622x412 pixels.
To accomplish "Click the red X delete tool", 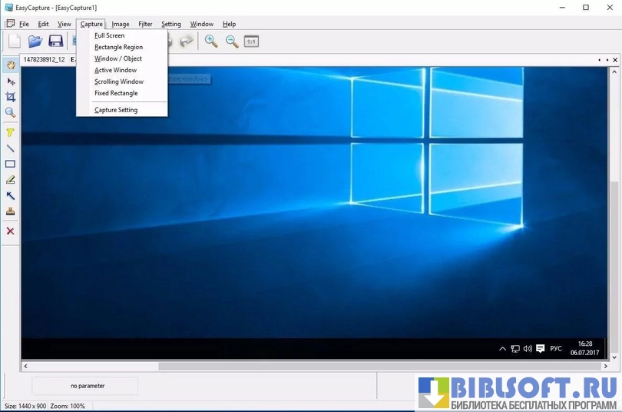I will (x=11, y=231).
